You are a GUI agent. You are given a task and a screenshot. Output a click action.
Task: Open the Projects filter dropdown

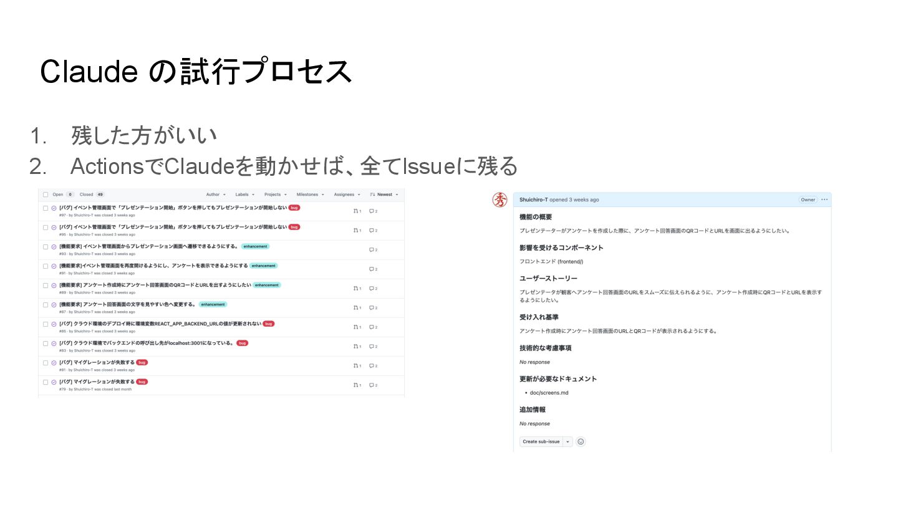pos(275,195)
